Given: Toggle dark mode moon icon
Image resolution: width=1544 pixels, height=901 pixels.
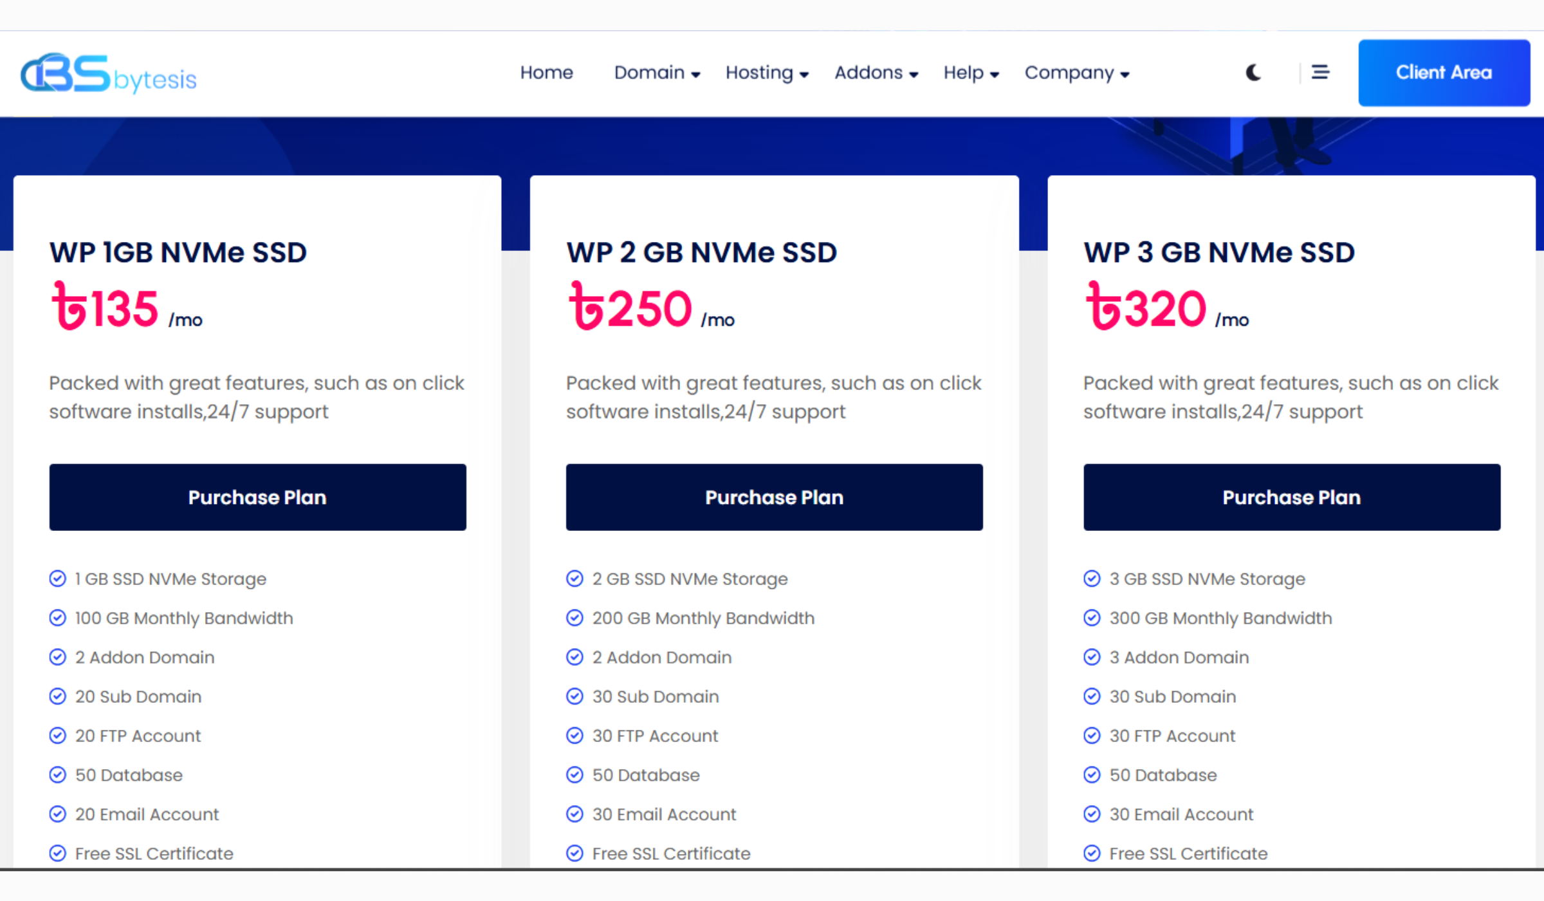Looking at the screenshot, I should 1253,73.
